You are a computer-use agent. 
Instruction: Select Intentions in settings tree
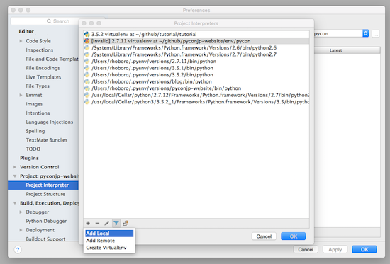pos(38,113)
